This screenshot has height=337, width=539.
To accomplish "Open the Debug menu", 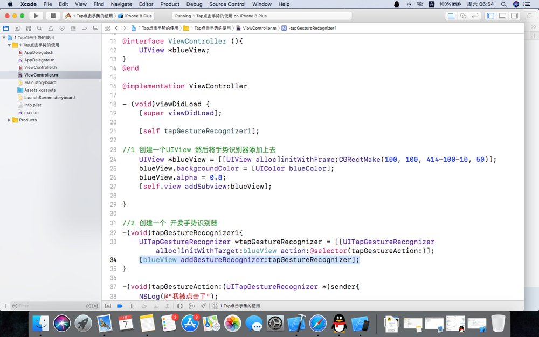I will click(194, 4).
